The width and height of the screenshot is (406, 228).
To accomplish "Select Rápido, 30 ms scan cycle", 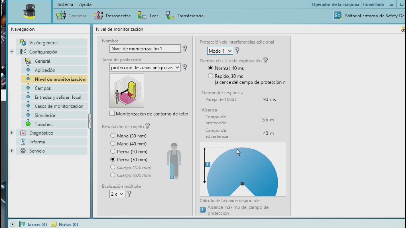I will pos(211,76).
